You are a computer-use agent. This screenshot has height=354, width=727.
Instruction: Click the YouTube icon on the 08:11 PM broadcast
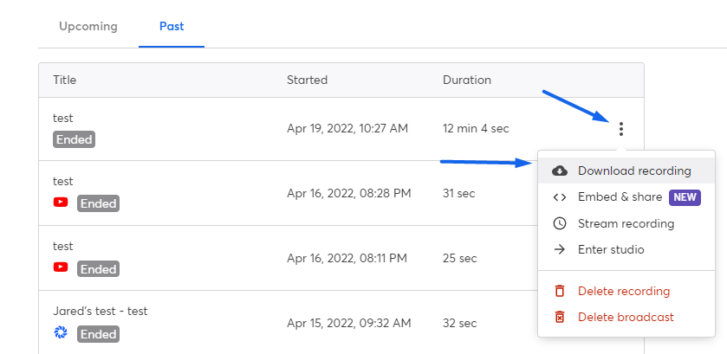pyautogui.click(x=61, y=267)
